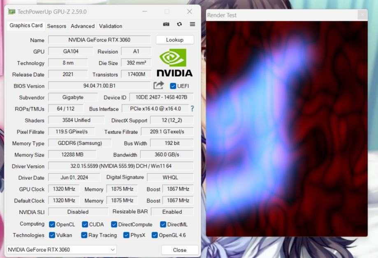Expand the NVIDIA GeForce RTX 3060 dropdown
378x258 pixels.
tap(113, 250)
